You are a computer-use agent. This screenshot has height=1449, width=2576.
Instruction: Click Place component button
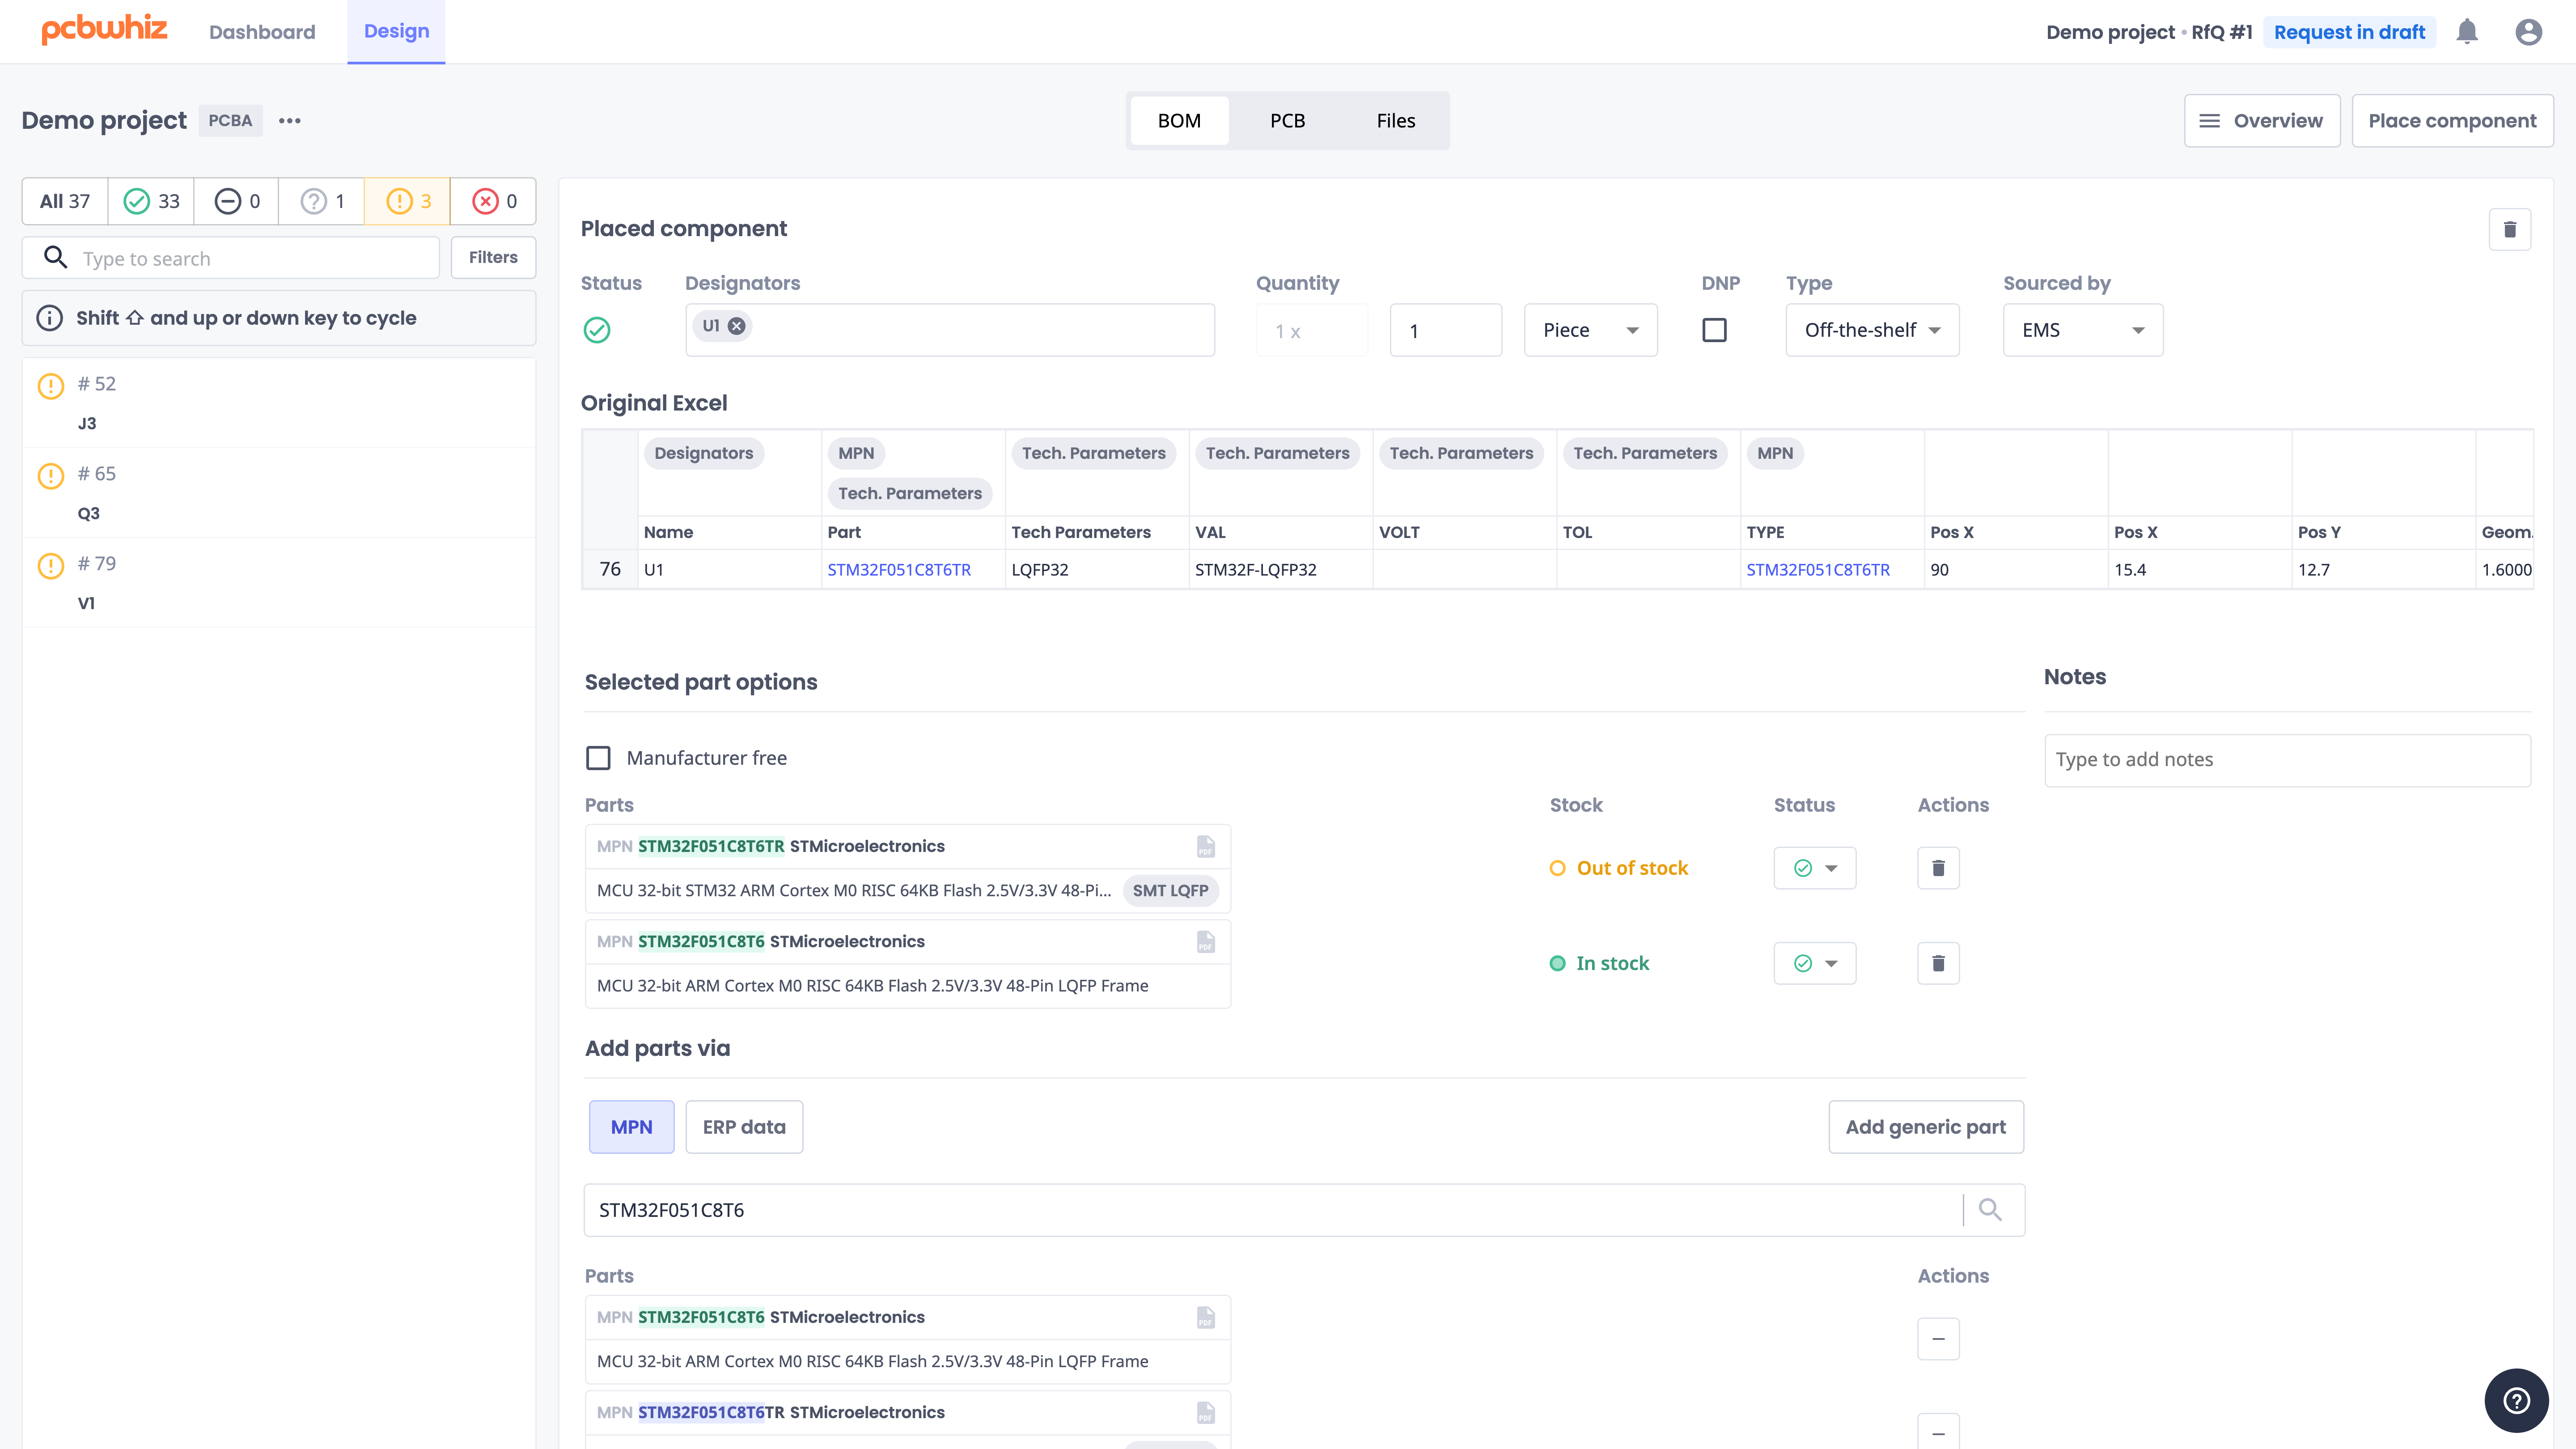click(x=2452, y=121)
